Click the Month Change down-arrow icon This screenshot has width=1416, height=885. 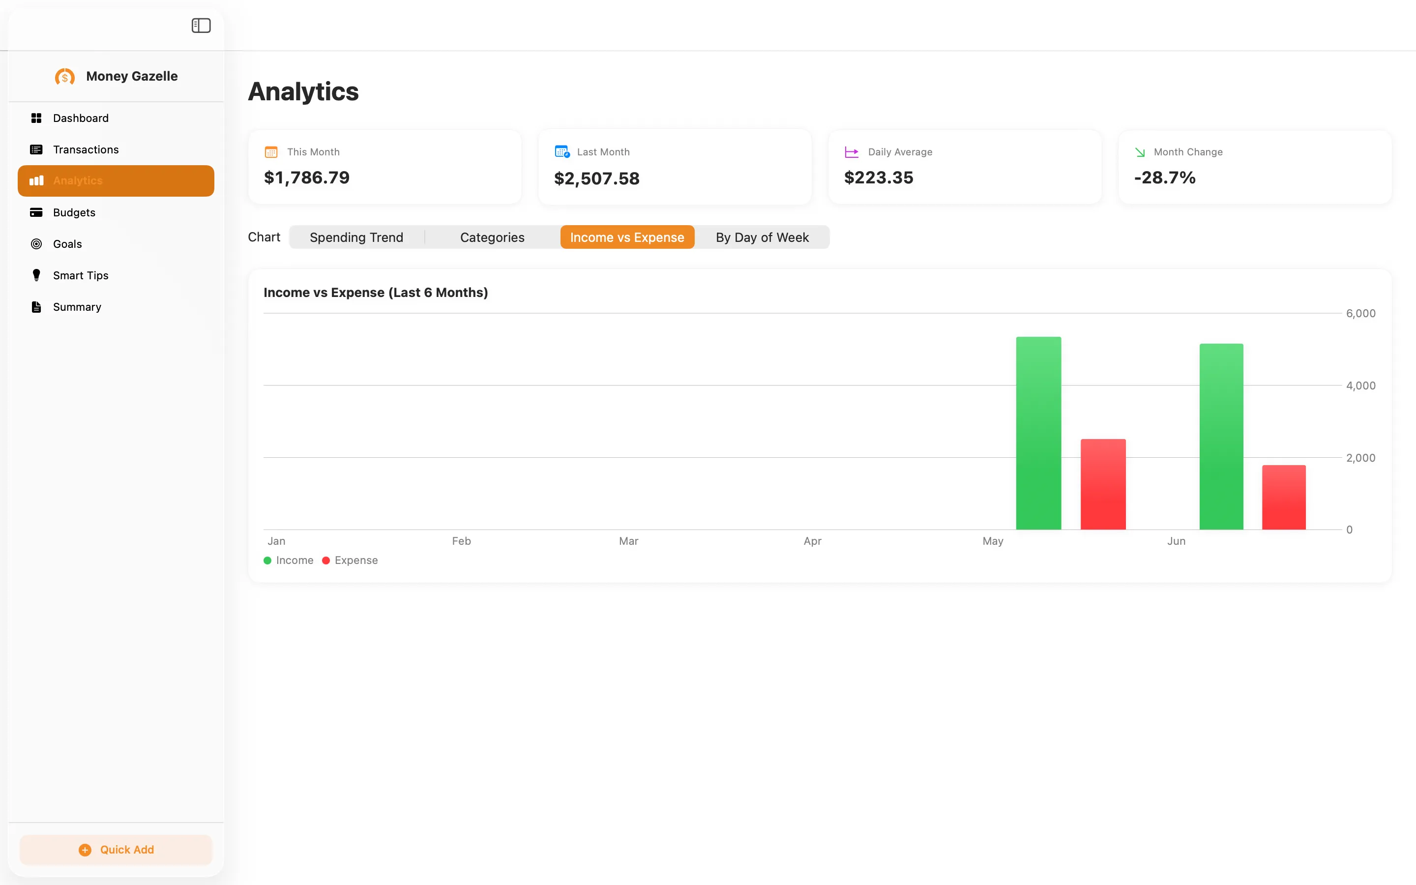tap(1140, 152)
